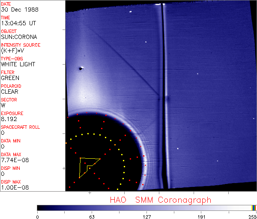Click the color bar tick label 255
Image resolution: width=257 pixels, height=219 pixels.
tap(253, 217)
